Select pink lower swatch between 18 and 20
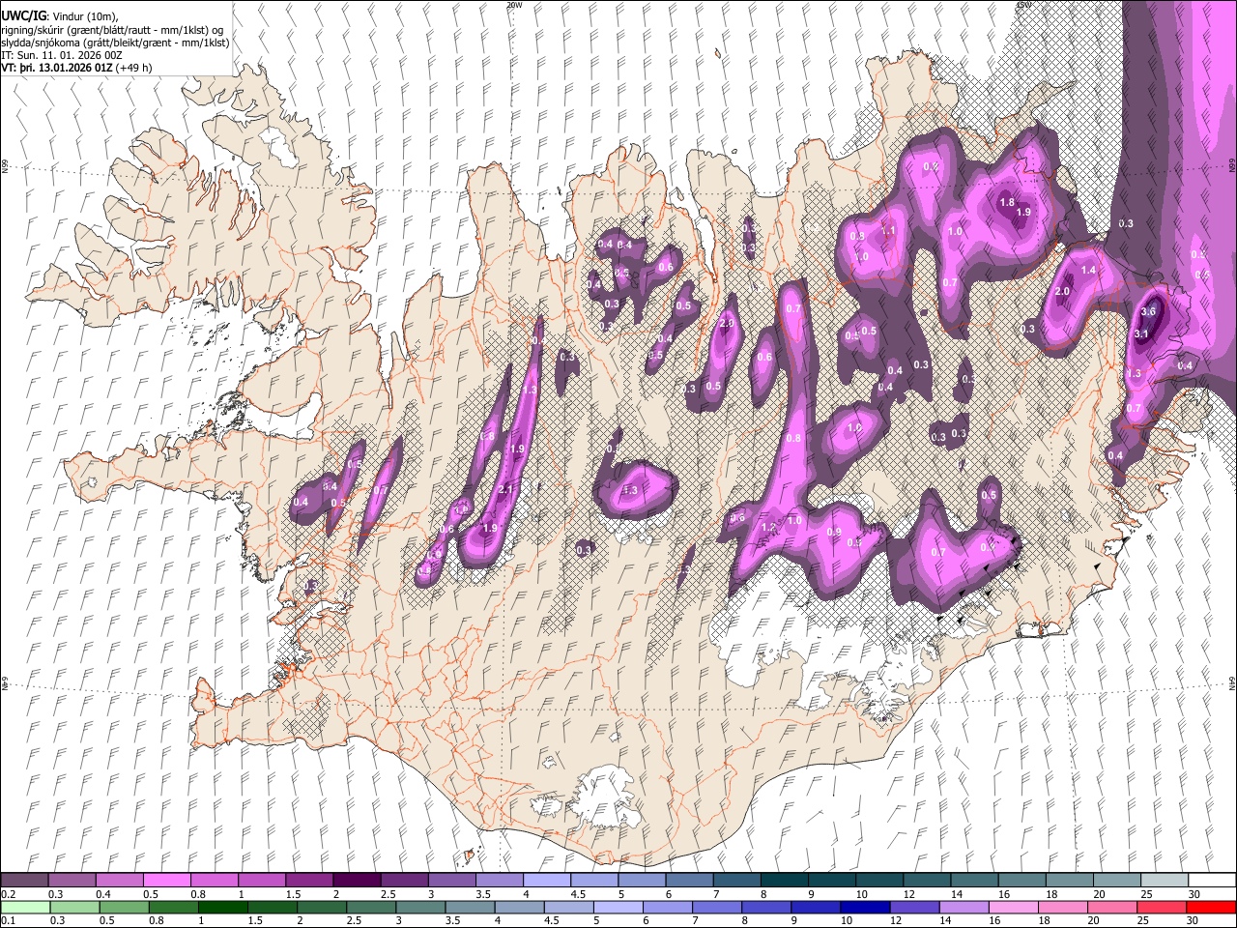The height and width of the screenshot is (928, 1237). coord(1065,907)
